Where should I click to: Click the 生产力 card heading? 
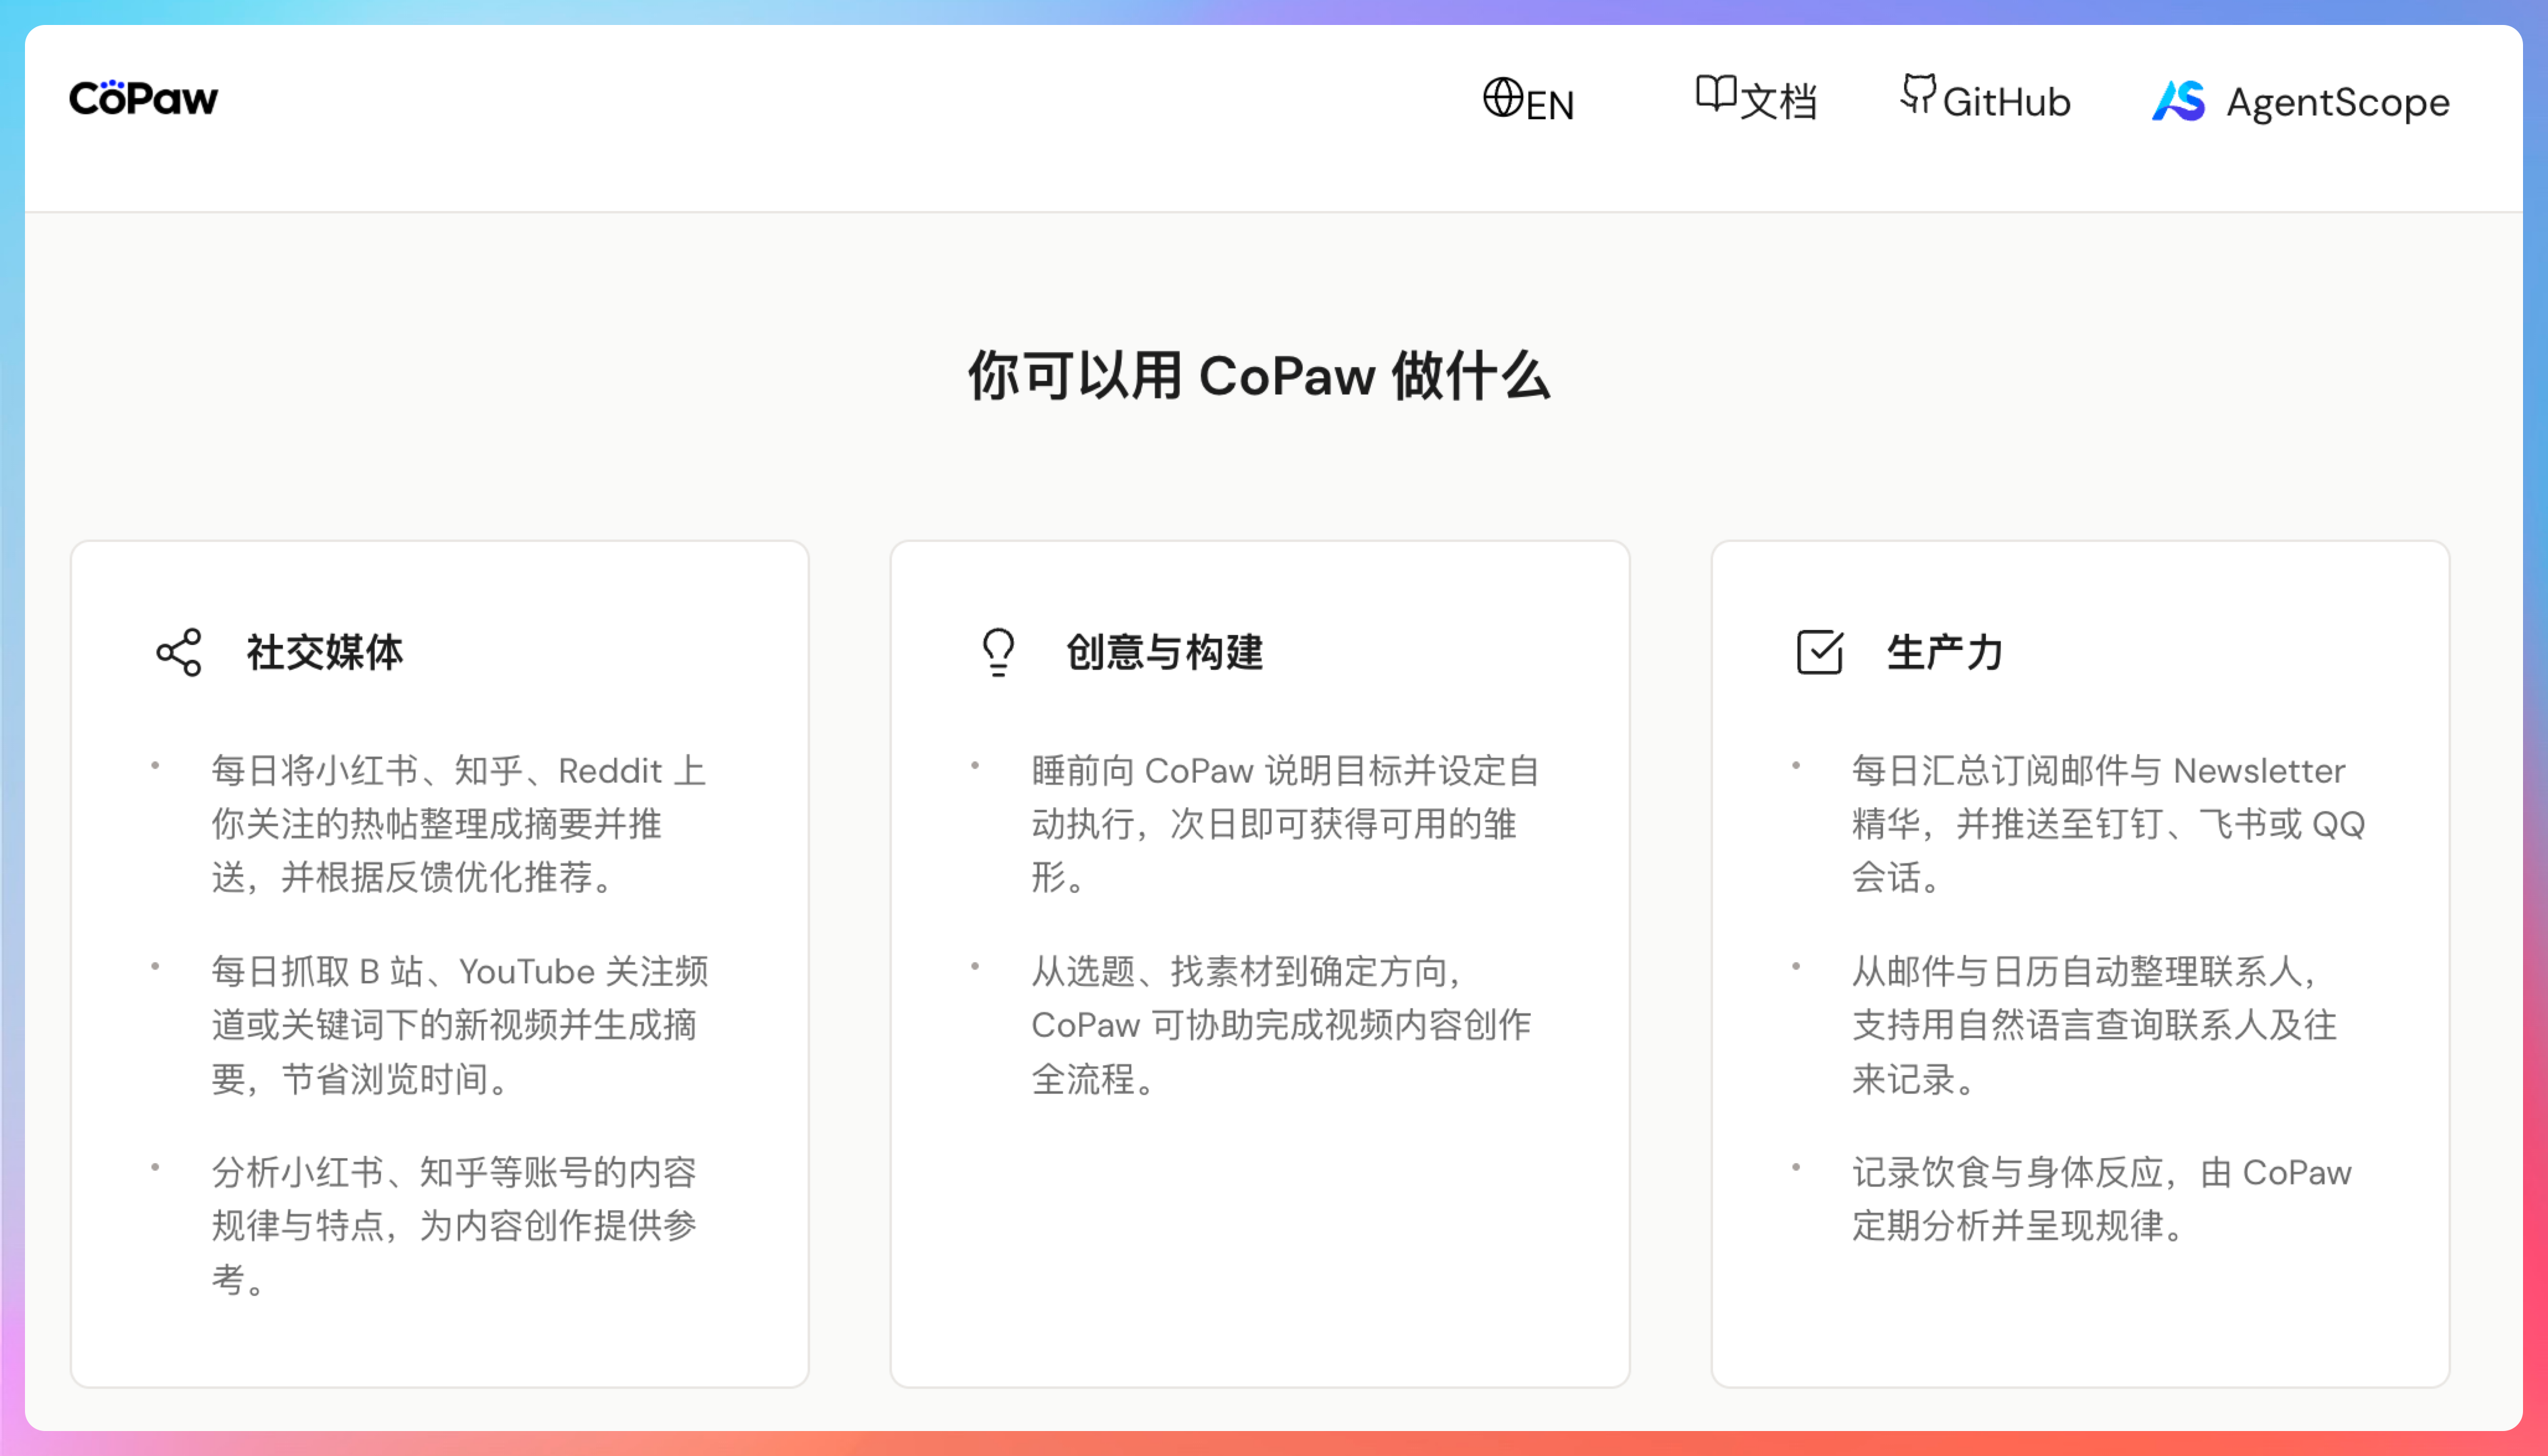tap(1944, 653)
